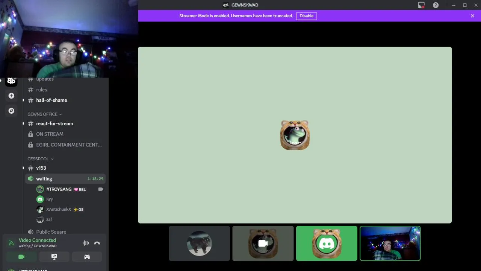Click the BBL badge next to #TROYGANG
481x271 pixels.
coord(80,189)
